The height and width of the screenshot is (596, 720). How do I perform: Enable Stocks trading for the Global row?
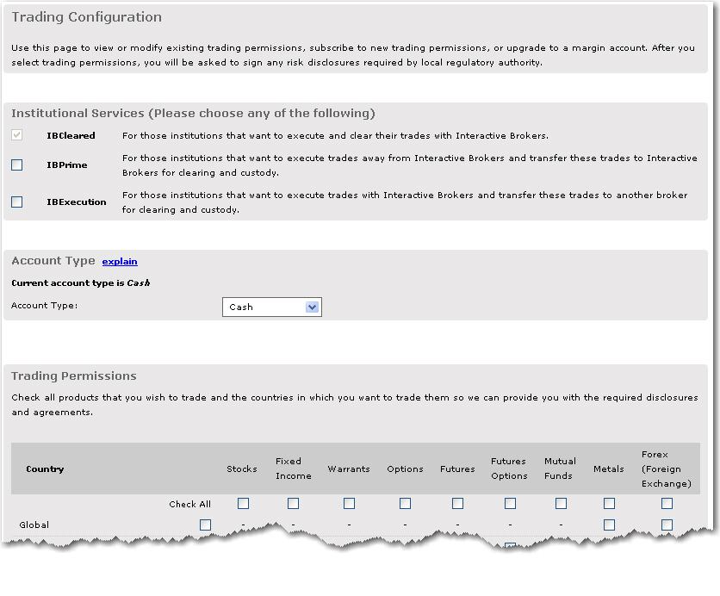pos(203,525)
